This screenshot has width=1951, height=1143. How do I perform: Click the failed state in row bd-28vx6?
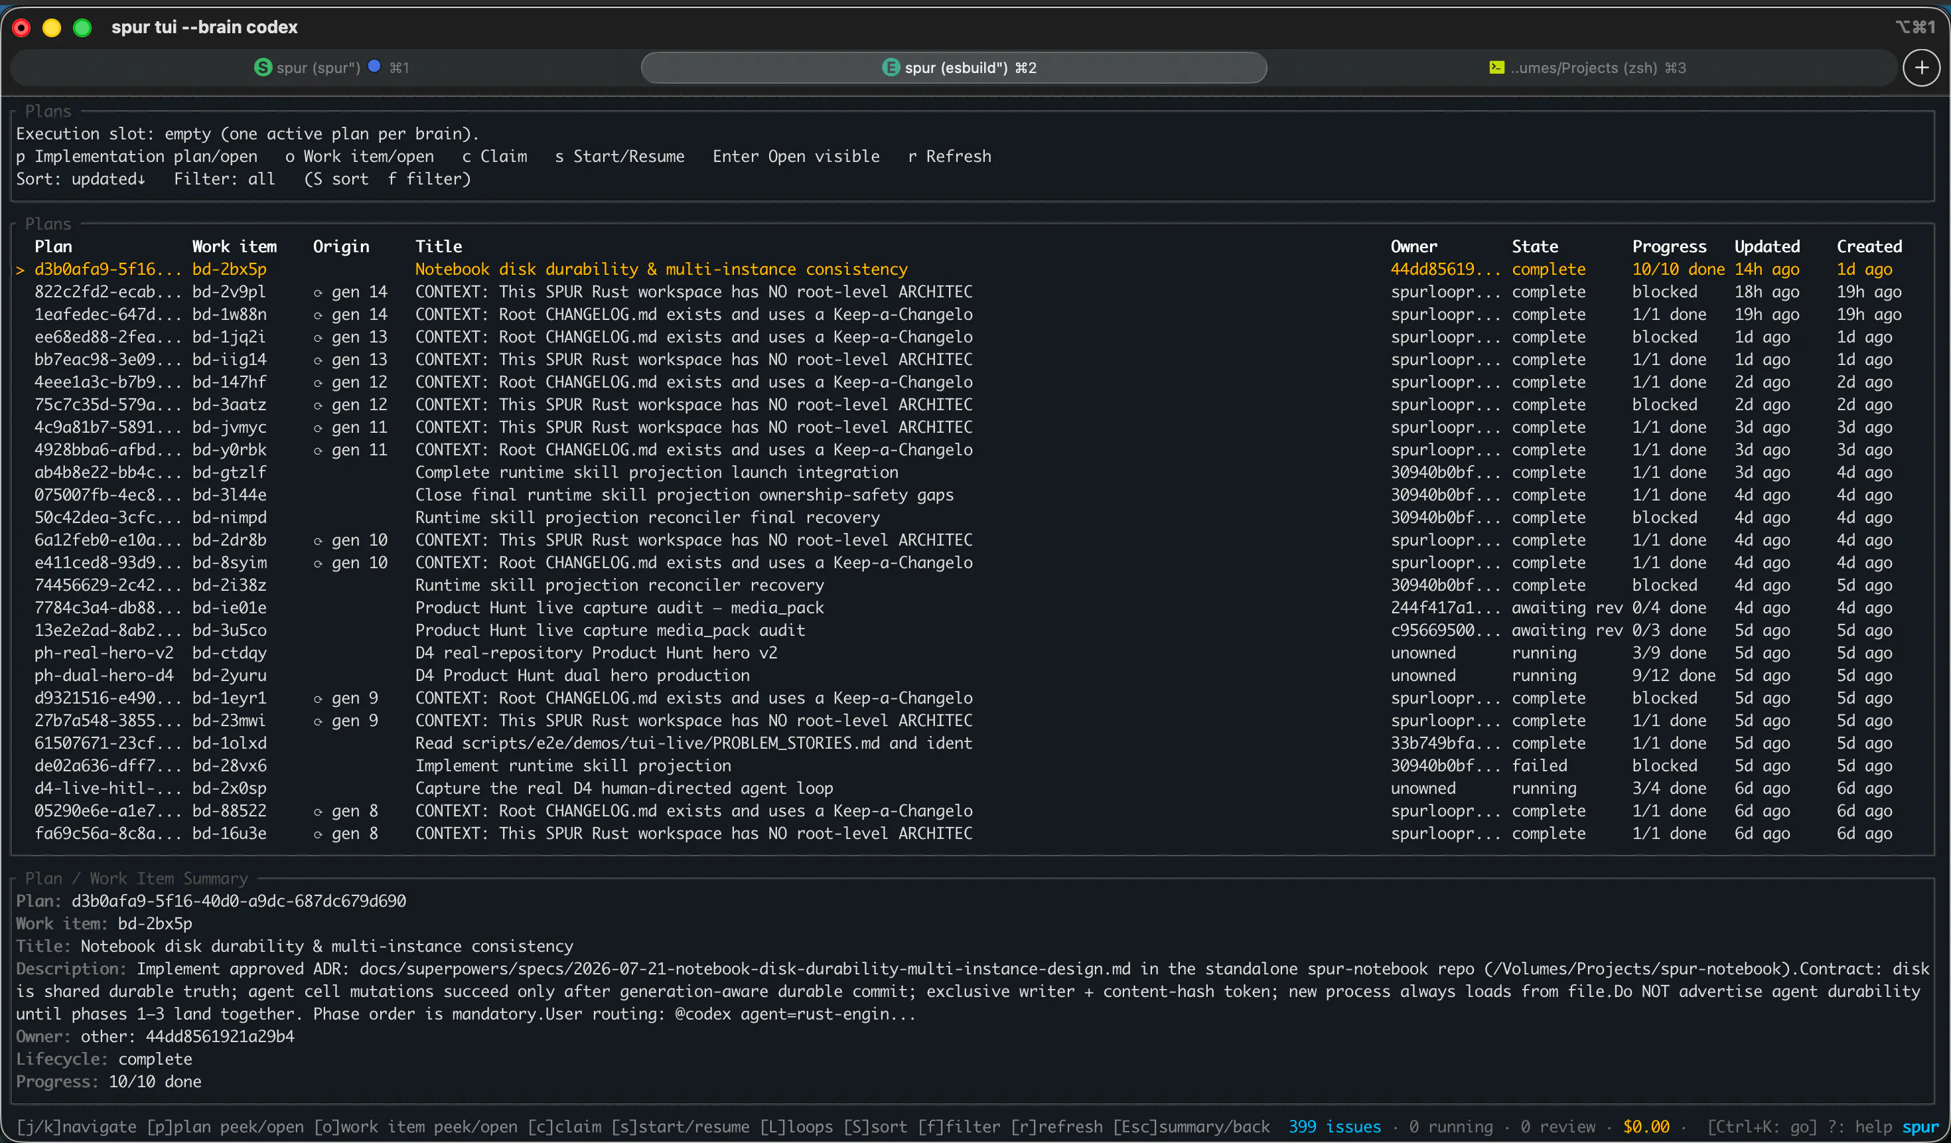1539,766
